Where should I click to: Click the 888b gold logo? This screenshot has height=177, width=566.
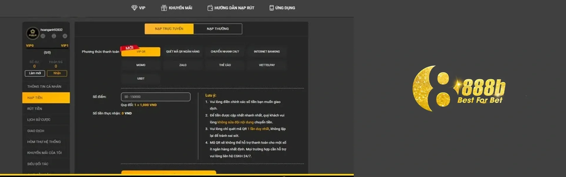459,88
